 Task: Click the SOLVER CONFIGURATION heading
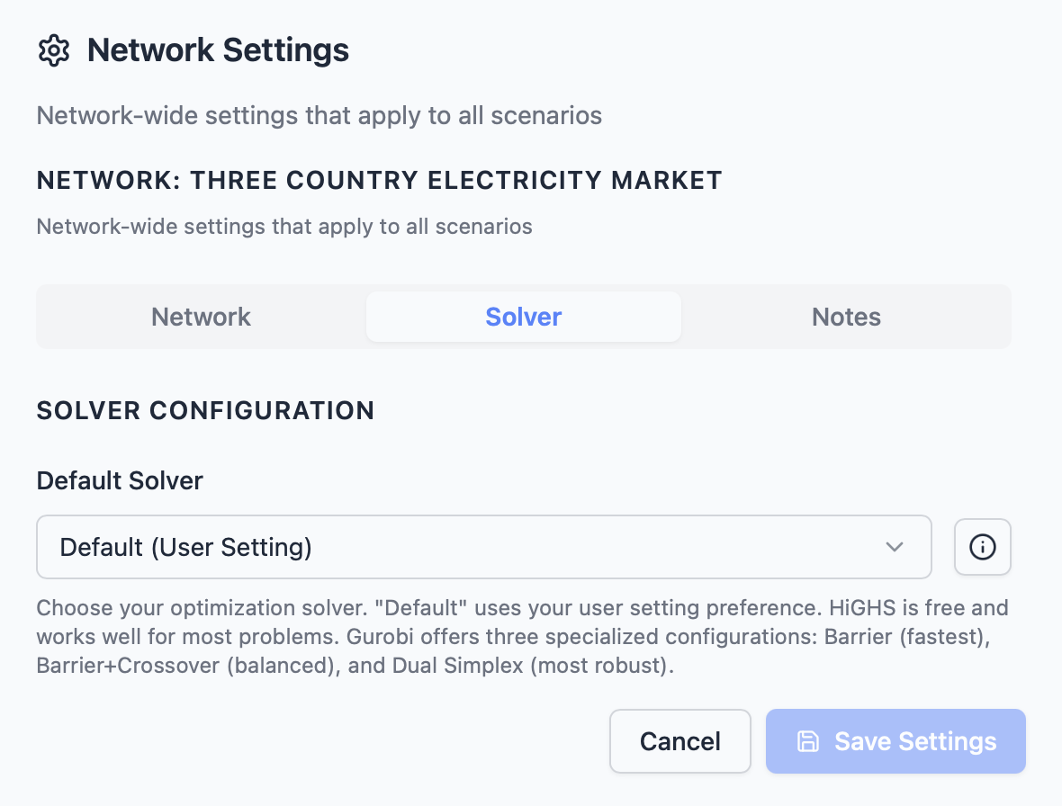205,410
